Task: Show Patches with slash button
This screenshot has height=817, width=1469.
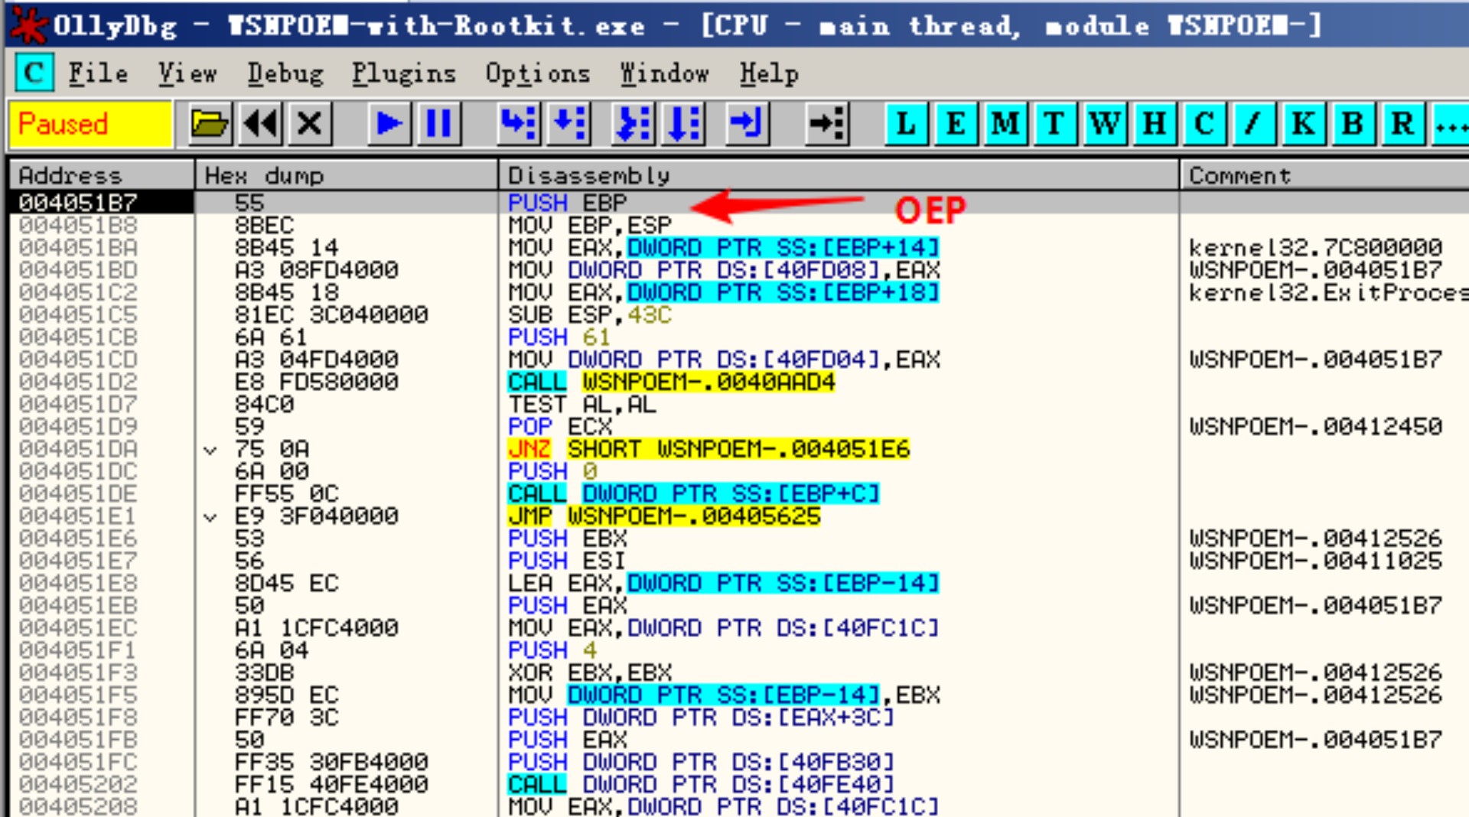Action: (x=1255, y=123)
